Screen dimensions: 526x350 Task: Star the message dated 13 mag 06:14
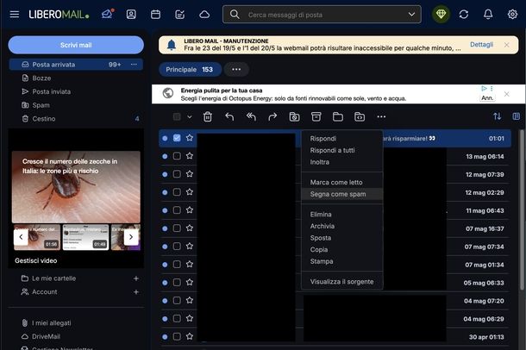pyautogui.click(x=190, y=156)
